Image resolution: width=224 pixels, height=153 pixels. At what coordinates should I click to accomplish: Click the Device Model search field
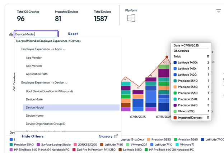click(x=36, y=34)
